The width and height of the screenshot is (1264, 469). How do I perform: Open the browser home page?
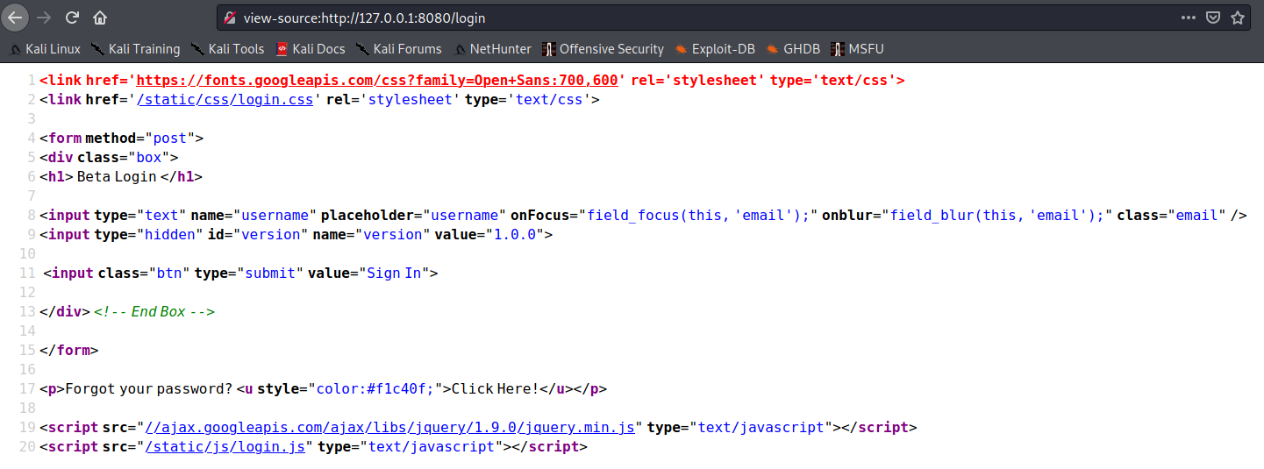pos(100,17)
